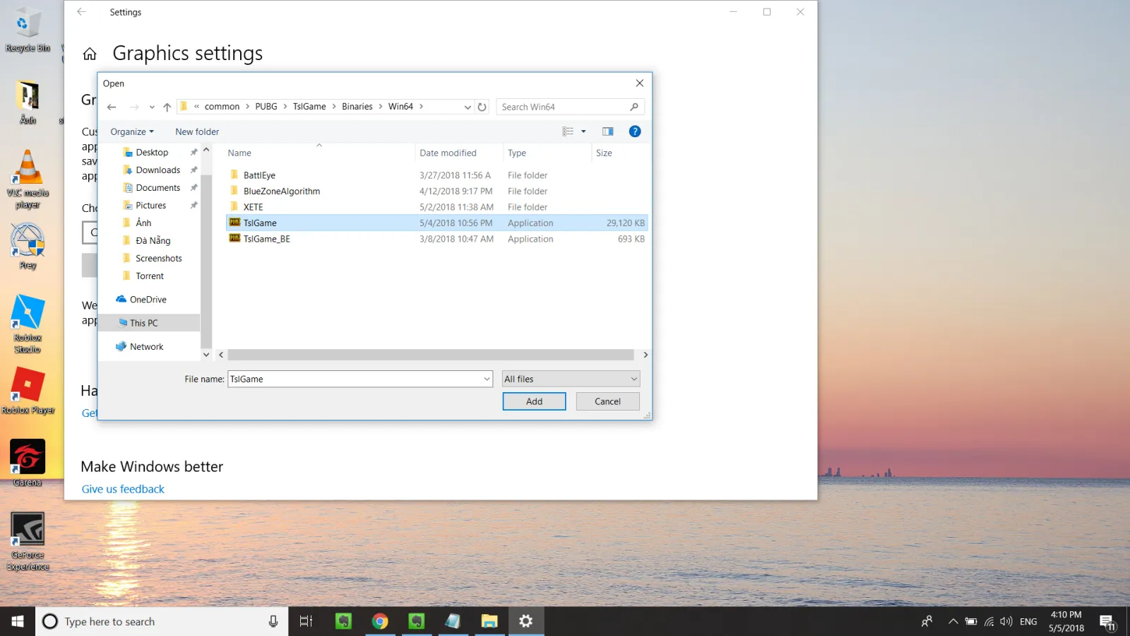Click PUBG in the breadcrumb path
Screen dimensions: 1130x636
tap(266, 107)
